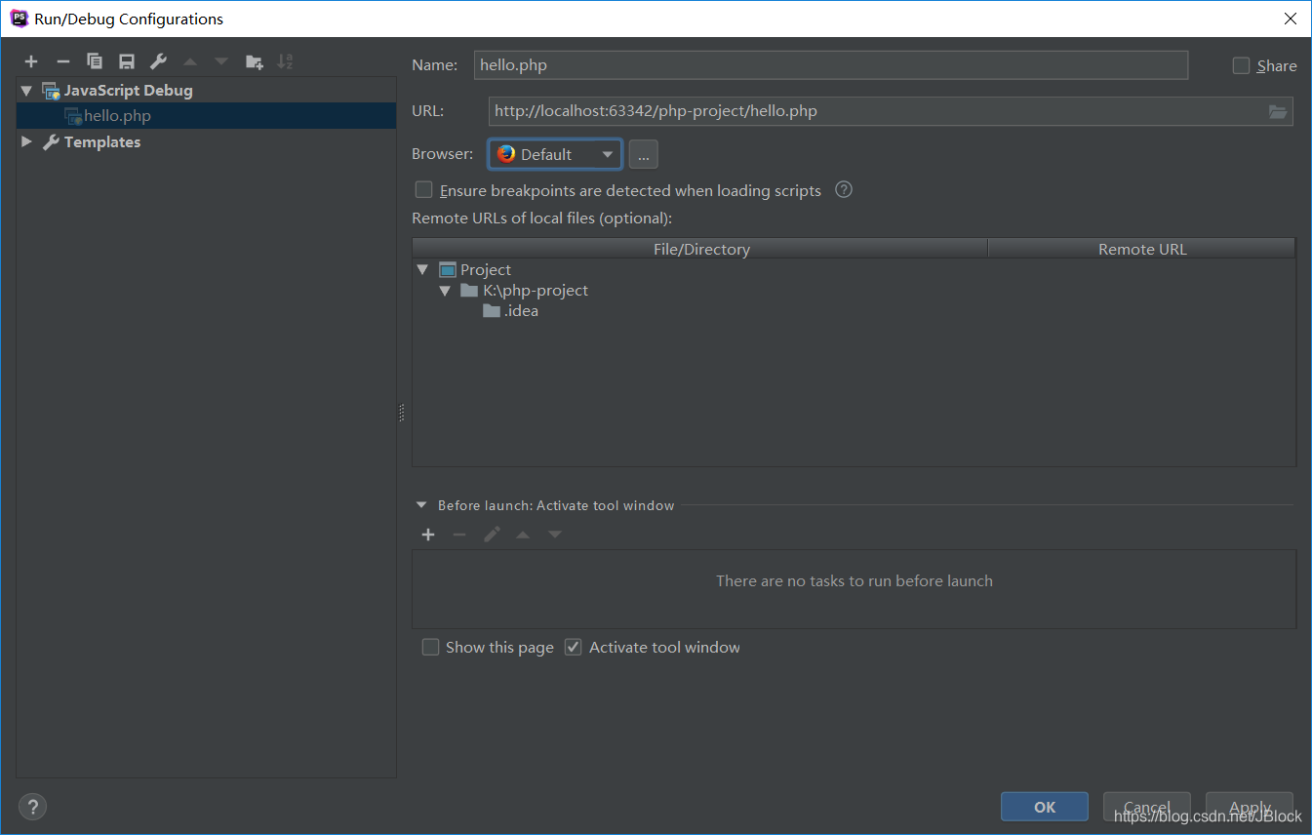Click the PhpStorm icon in title bar
Viewport: 1312px width, 835px height.
19,18
